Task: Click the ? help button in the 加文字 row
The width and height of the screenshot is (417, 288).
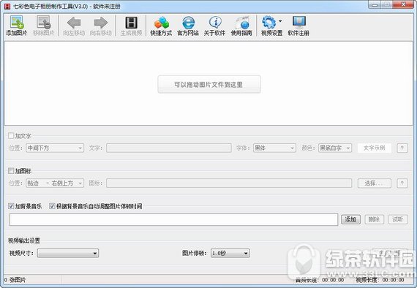Action: [x=402, y=148]
